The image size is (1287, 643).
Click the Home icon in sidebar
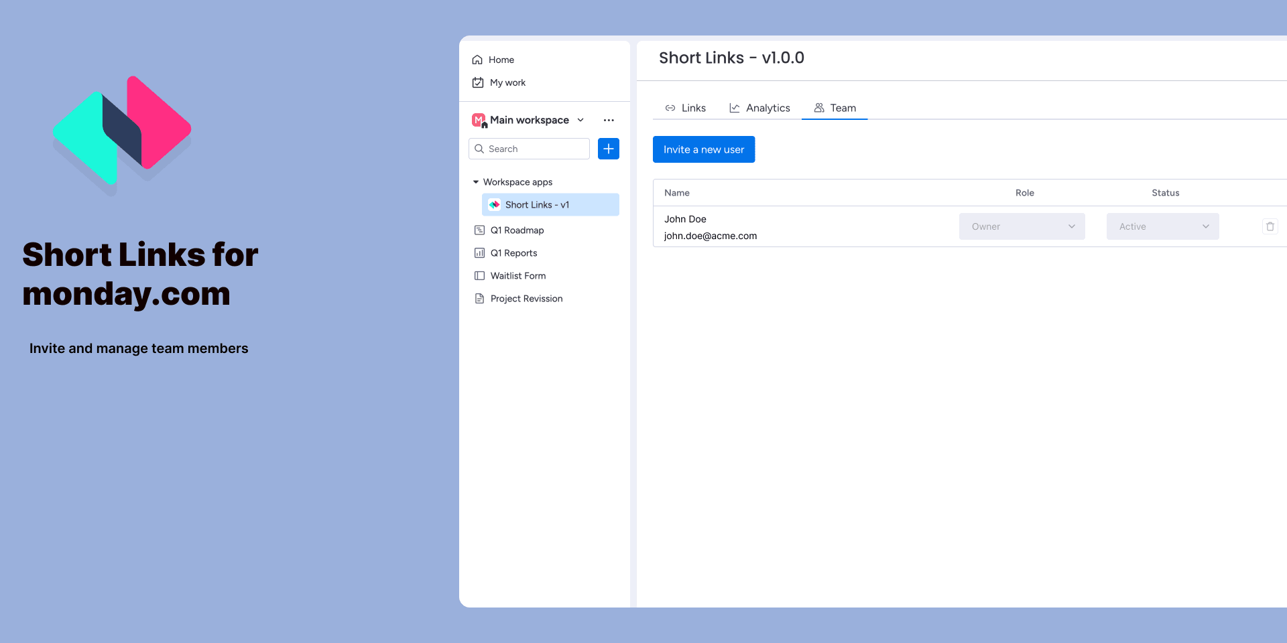pyautogui.click(x=477, y=60)
